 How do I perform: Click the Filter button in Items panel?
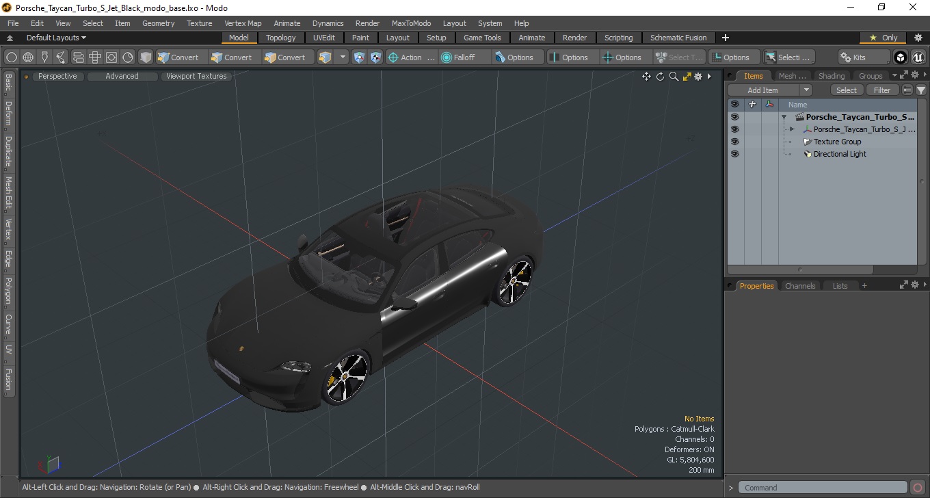(x=882, y=90)
